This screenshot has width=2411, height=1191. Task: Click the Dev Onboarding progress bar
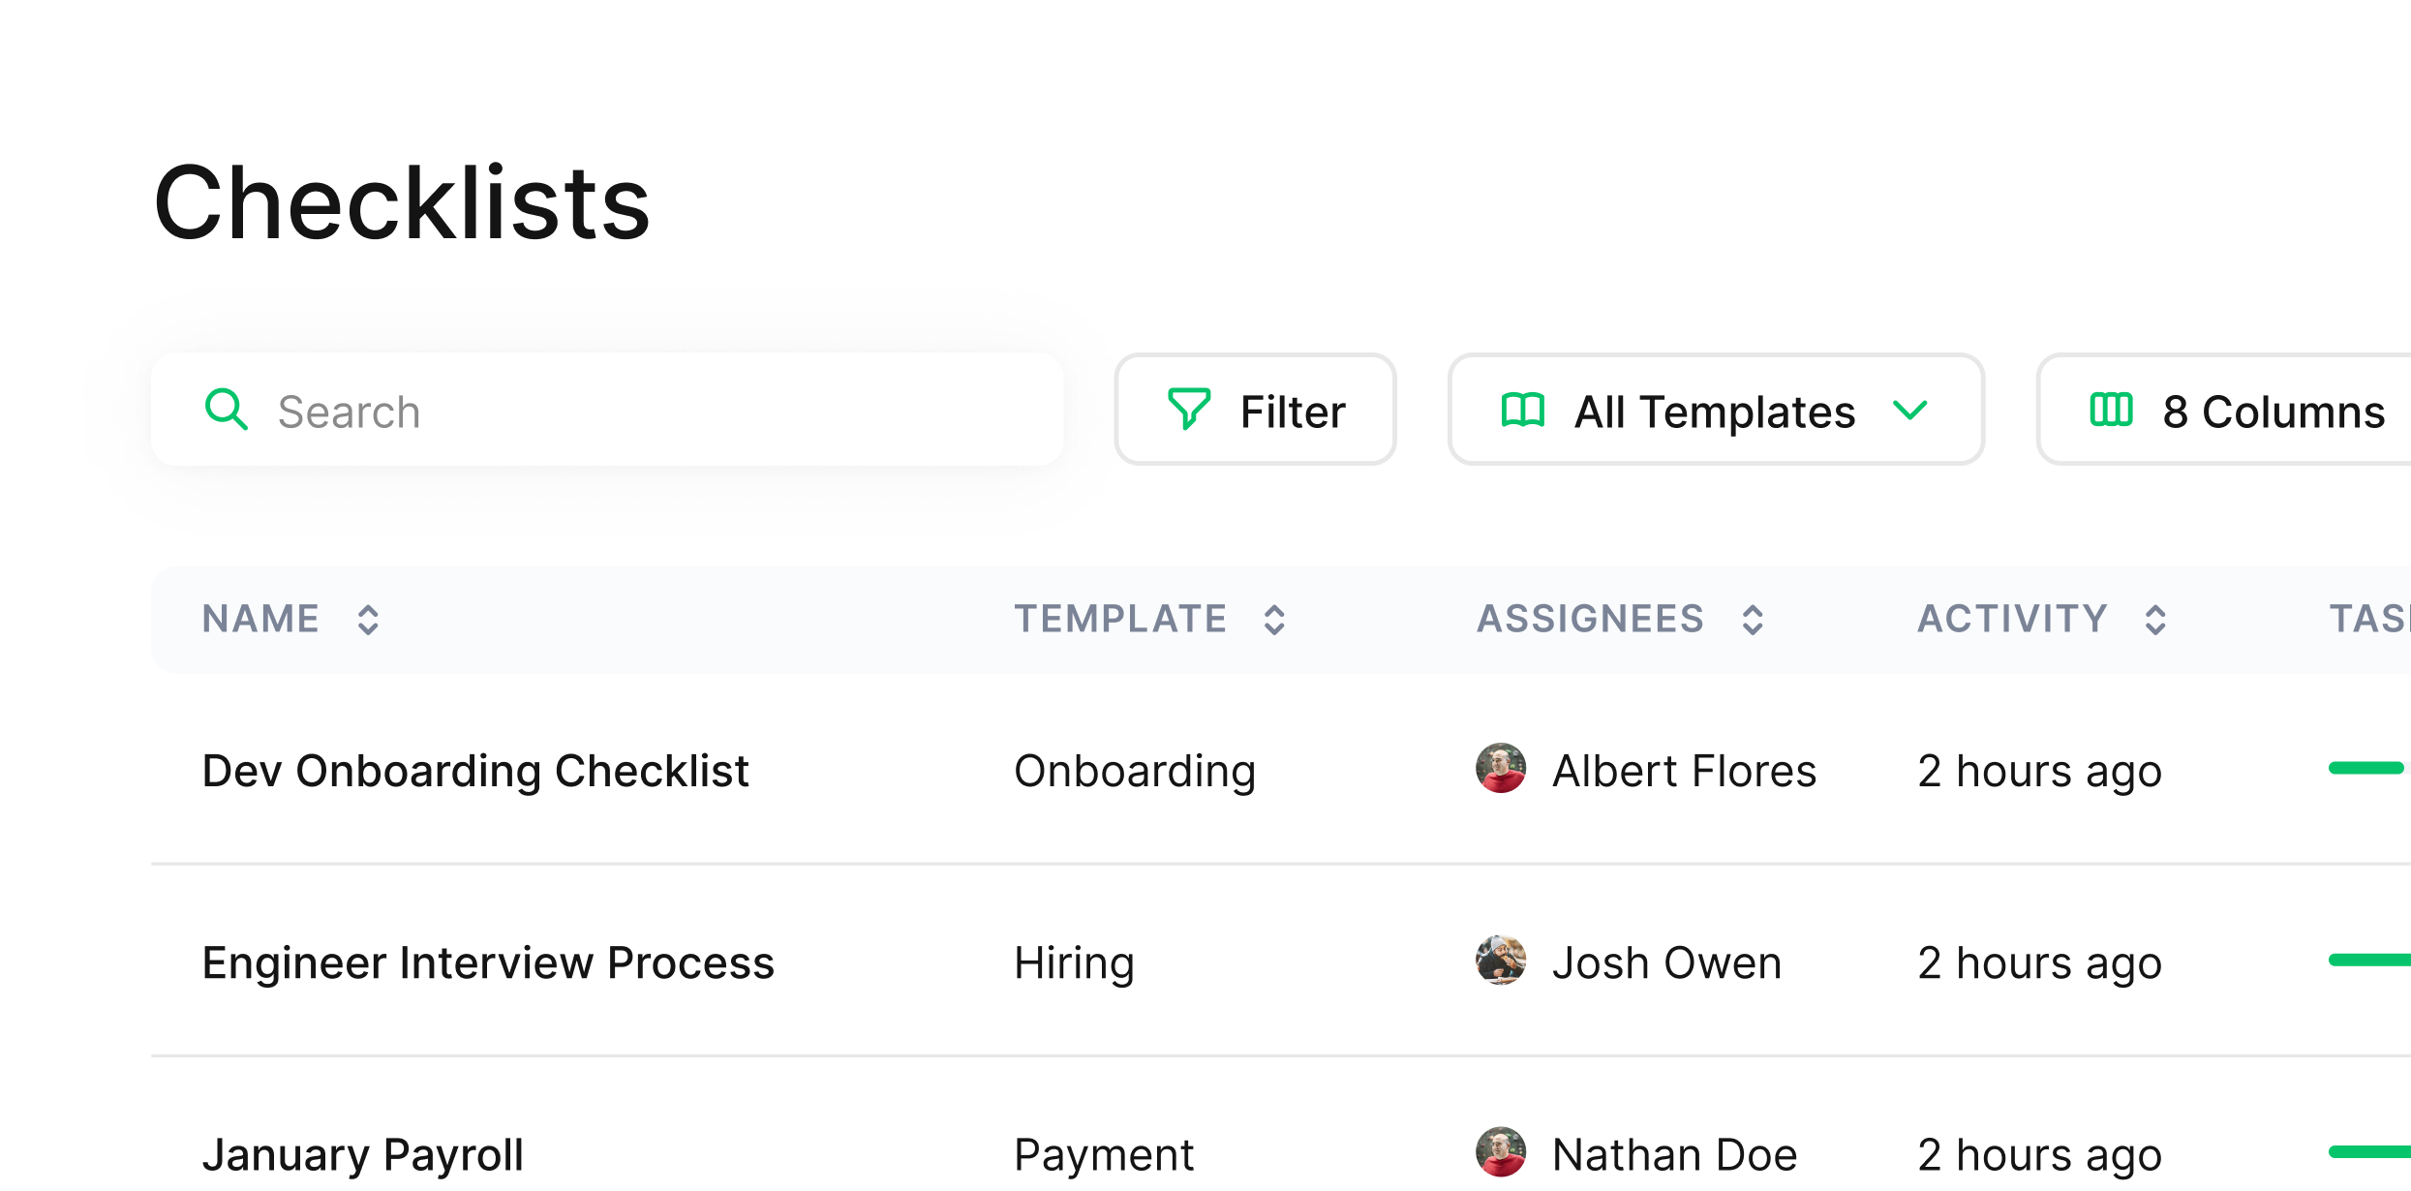tap(2366, 769)
